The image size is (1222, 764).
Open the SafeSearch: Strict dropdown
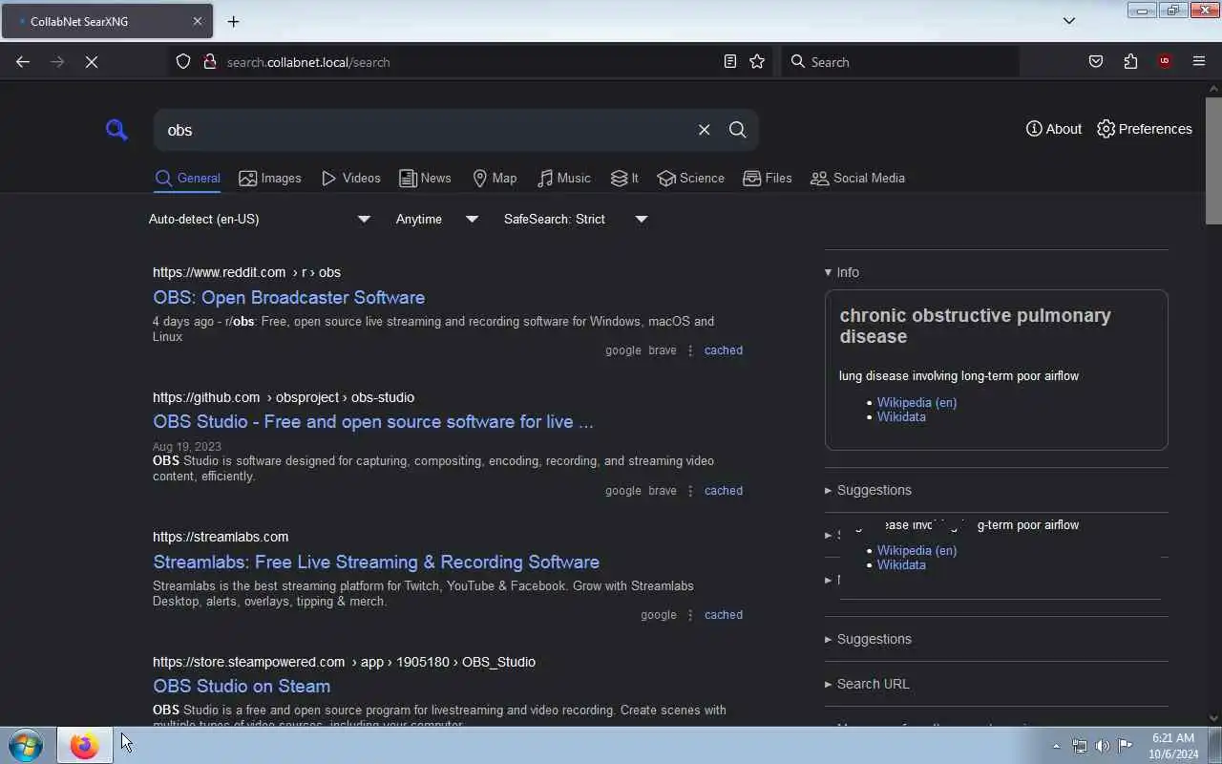click(576, 220)
